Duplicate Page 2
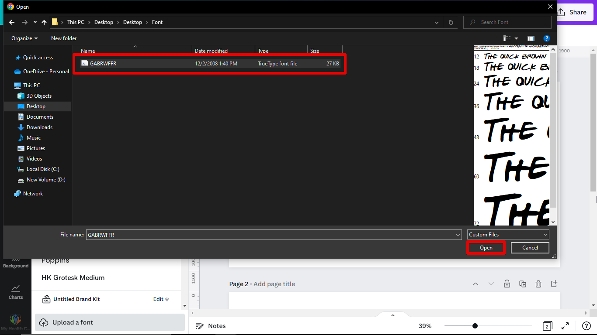 (x=523, y=284)
